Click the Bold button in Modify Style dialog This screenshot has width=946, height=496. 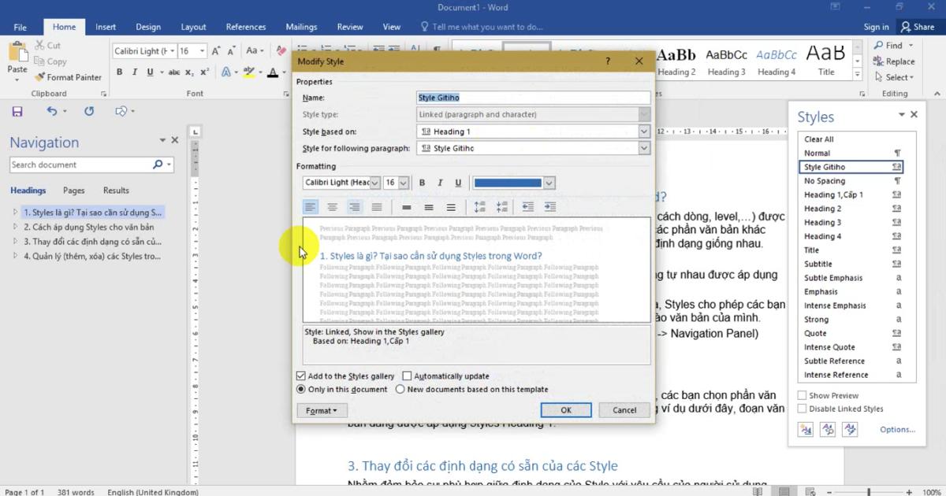tap(422, 183)
